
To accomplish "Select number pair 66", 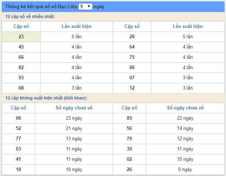I will click(21, 57).
